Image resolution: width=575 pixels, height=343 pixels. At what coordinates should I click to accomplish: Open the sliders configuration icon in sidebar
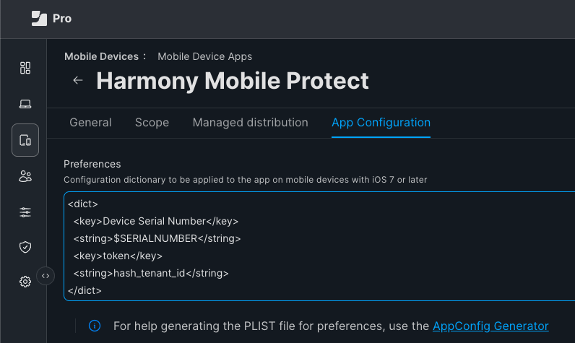[x=25, y=212]
